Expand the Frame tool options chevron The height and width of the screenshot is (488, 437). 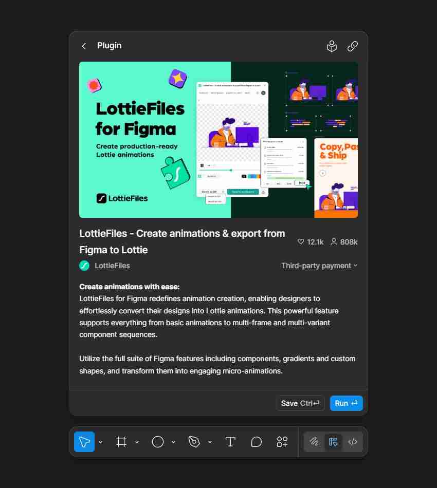137,442
